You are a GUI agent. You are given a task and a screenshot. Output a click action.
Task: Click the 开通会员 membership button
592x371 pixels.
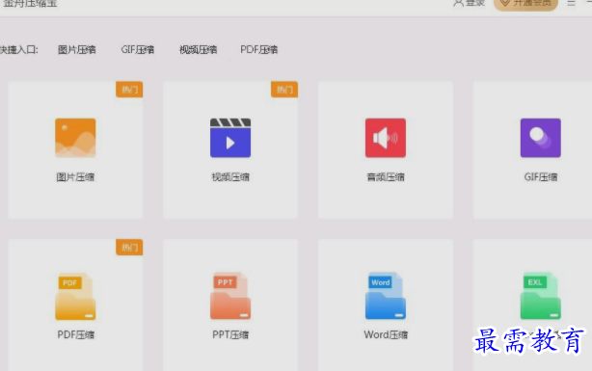pos(525,4)
